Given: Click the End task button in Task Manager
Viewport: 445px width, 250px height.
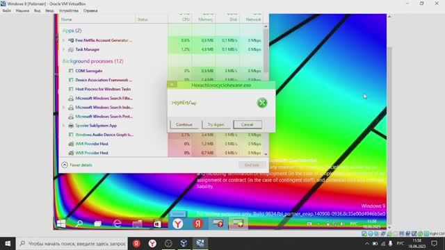Looking at the screenshot, I should [x=252, y=165].
